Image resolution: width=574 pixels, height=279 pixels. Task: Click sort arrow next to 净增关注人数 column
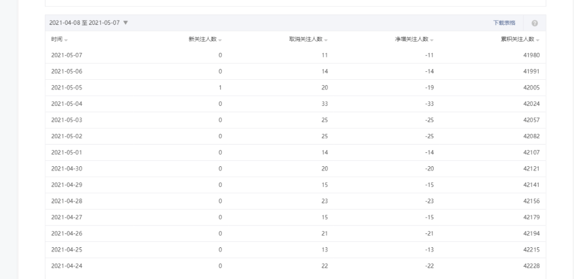tap(432, 40)
